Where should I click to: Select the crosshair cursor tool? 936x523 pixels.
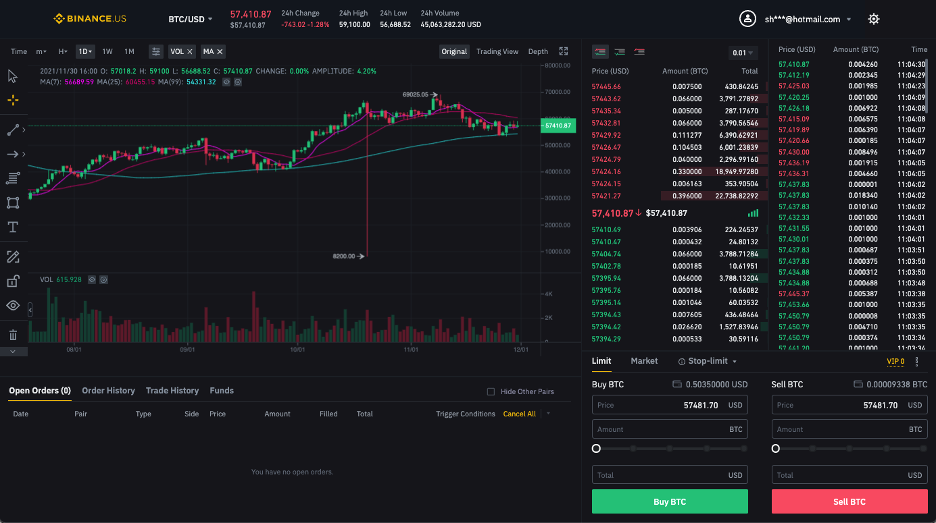coord(13,101)
